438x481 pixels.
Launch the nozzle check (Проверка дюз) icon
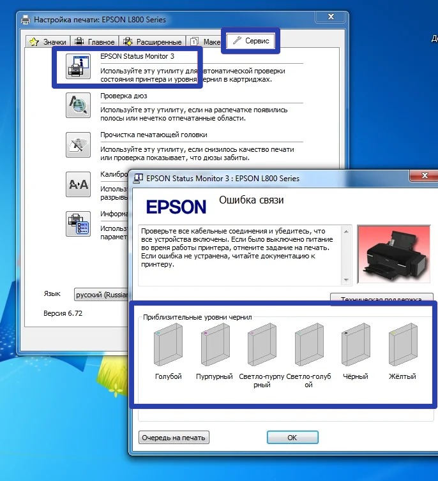79,105
